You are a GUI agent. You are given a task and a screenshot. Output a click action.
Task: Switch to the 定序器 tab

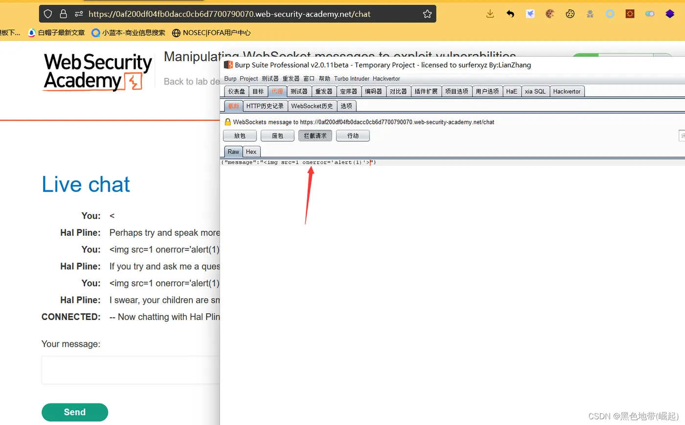[x=349, y=91]
